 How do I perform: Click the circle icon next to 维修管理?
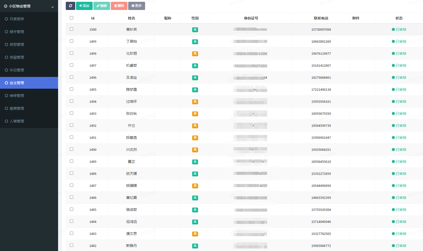click(6, 96)
